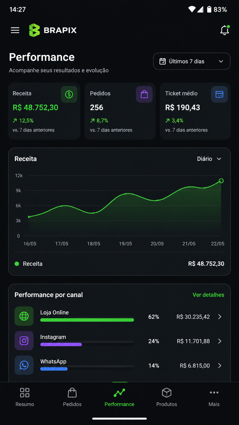Screen dimensions: 239x425
Task: Open the Últimos 7 dias dropdown
Action: (x=192, y=61)
